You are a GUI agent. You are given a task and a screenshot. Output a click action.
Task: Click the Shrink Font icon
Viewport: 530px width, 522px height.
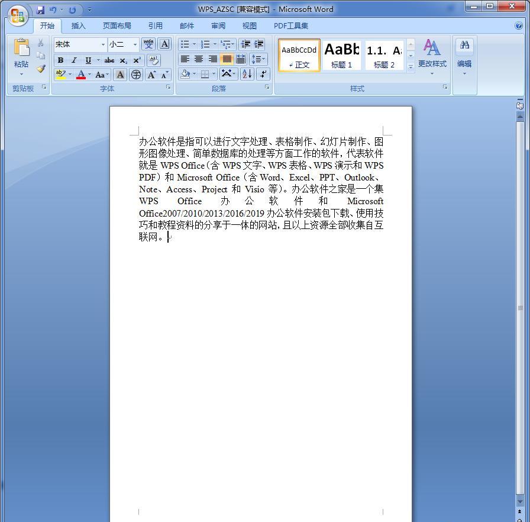[164, 74]
